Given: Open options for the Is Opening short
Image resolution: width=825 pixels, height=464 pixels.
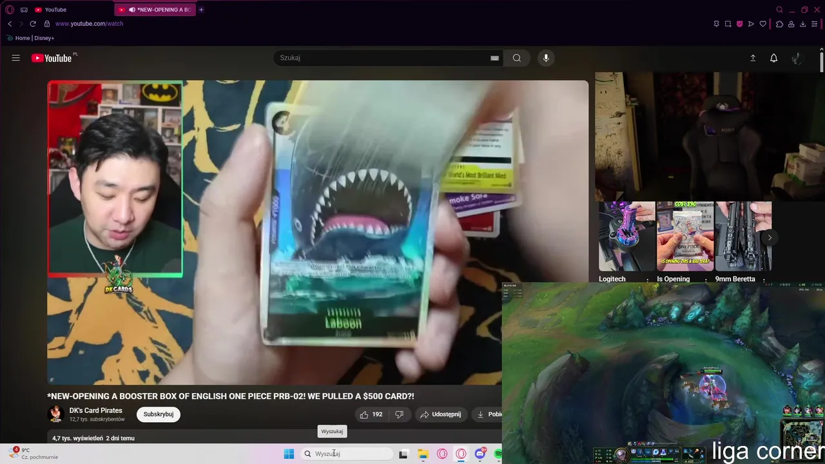Looking at the screenshot, I should click(x=706, y=279).
